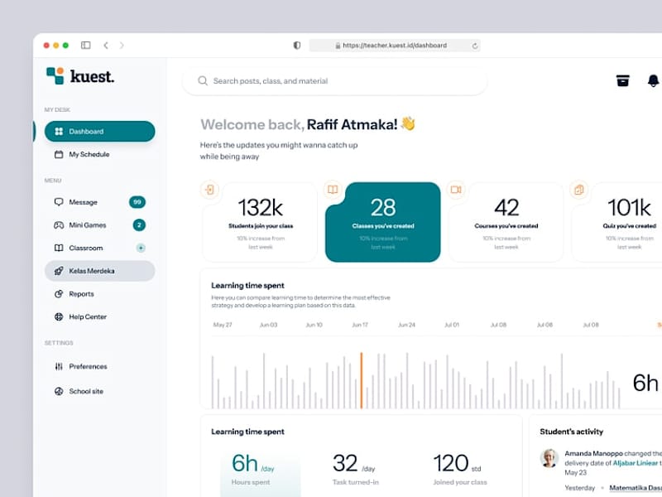Open the Aljabar Liniear link
Image resolution: width=662 pixels, height=497 pixels.
[x=635, y=463]
